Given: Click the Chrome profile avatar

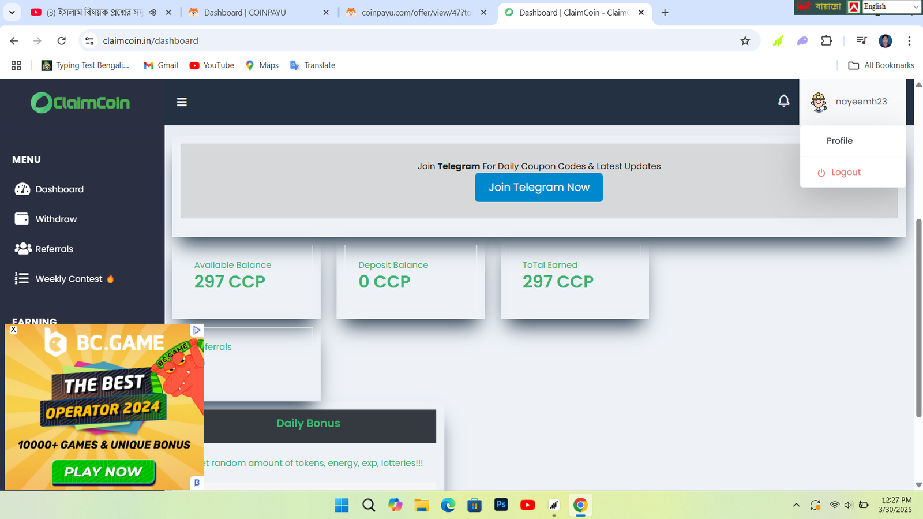Looking at the screenshot, I should click(886, 40).
